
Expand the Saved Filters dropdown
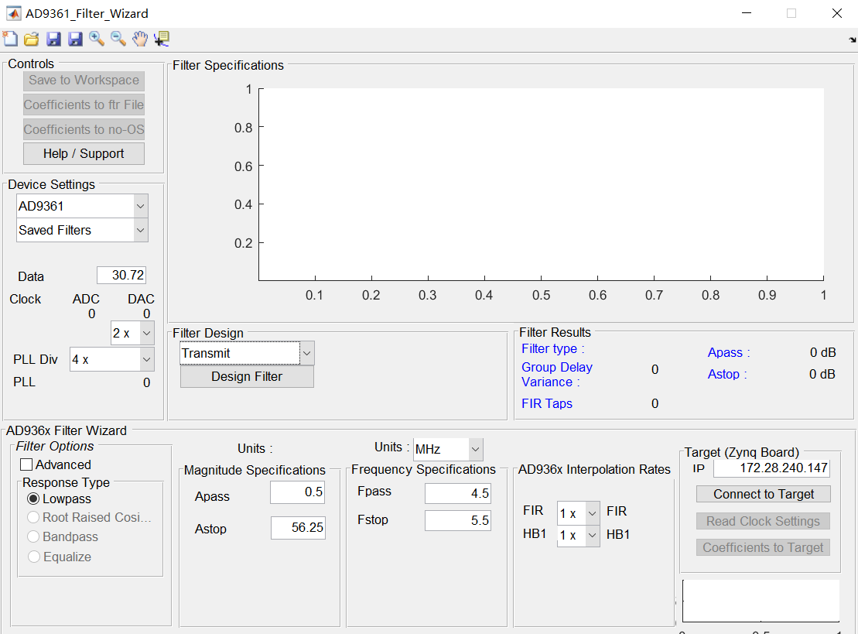click(82, 230)
